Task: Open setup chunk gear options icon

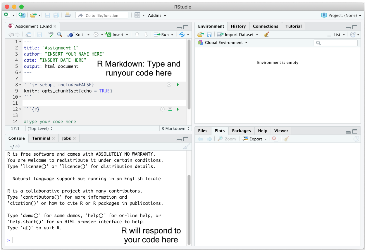Action: [169, 85]
